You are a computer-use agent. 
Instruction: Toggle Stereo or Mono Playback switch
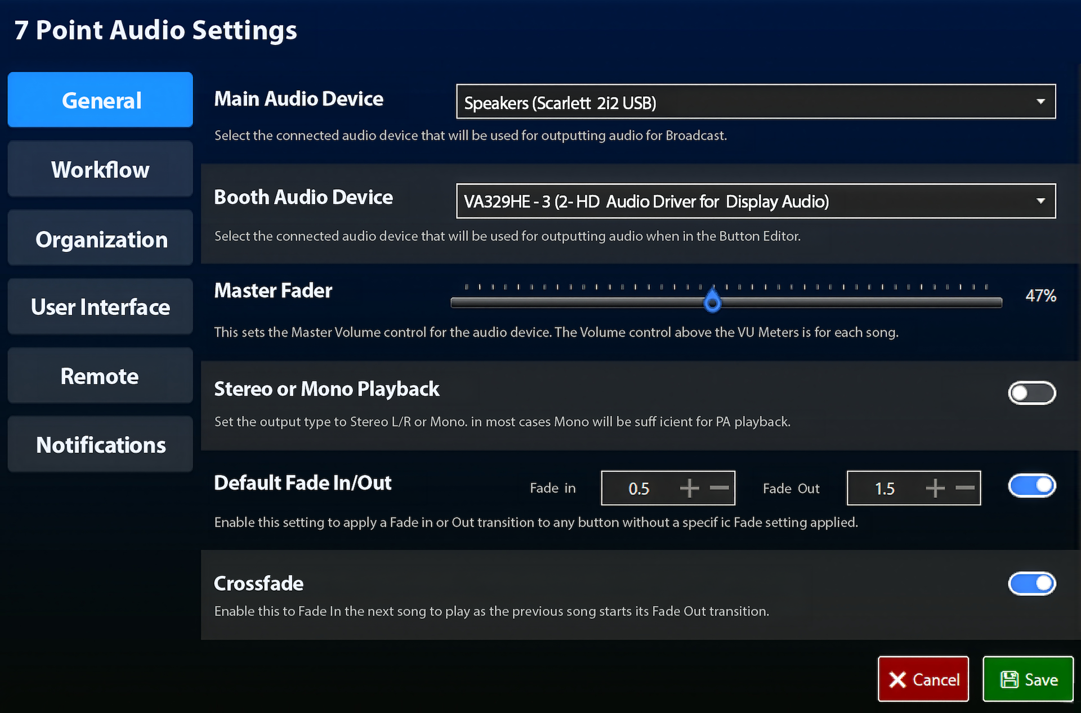click(x=1031, y=393)
